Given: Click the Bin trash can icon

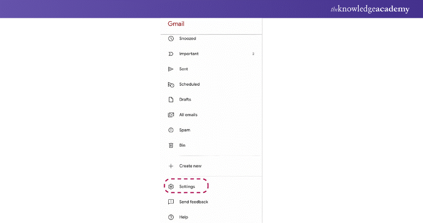Looking at the screenshot, I should (x=171, y=145).
